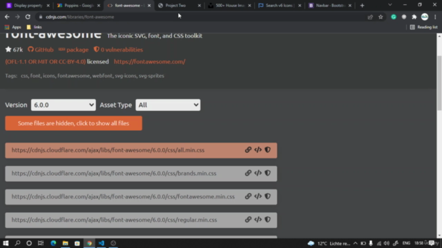
Task: Click the address bar URL
Action: point(80,17)
